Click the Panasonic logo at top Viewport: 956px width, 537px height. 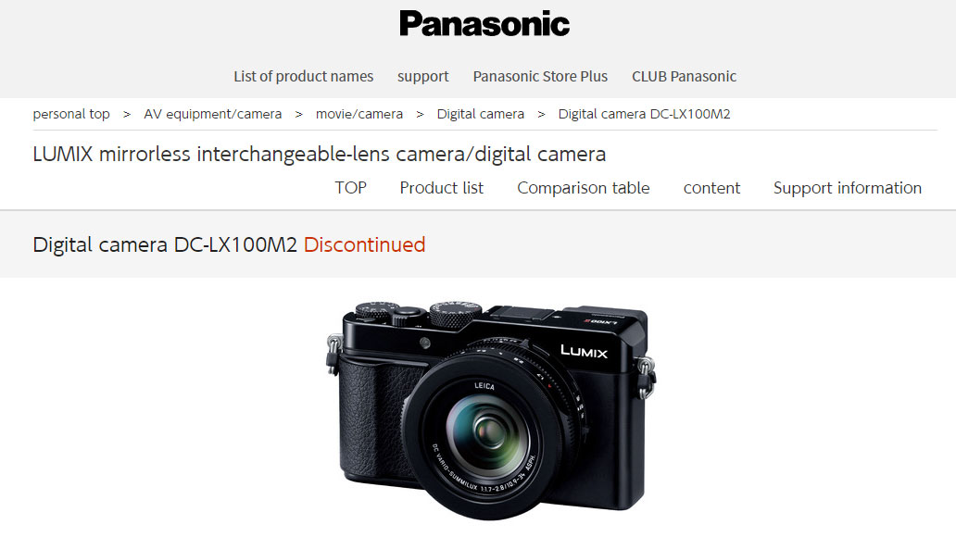(484, 24)
